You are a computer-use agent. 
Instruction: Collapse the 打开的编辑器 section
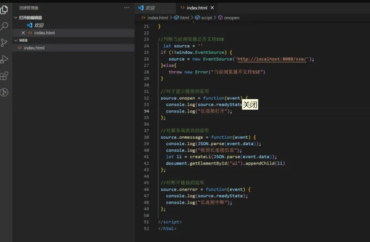pos(16,18)
